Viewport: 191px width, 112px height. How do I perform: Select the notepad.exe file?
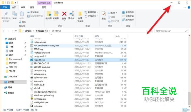(x=40, y=42)
